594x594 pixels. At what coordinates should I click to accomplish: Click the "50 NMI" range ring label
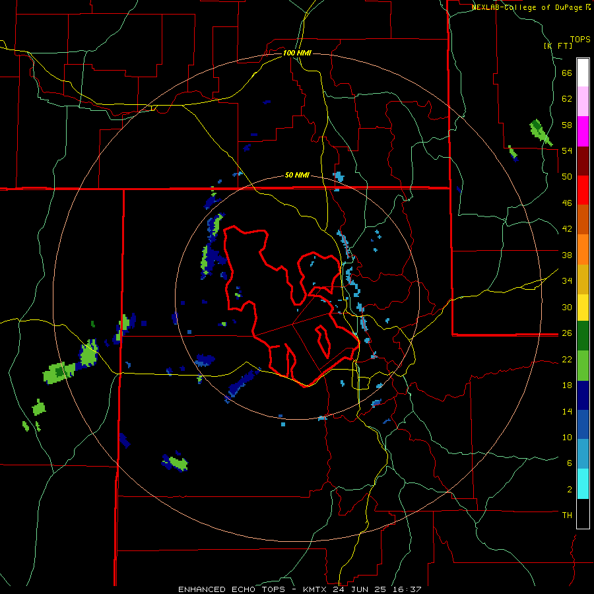[x=297, y=175]
